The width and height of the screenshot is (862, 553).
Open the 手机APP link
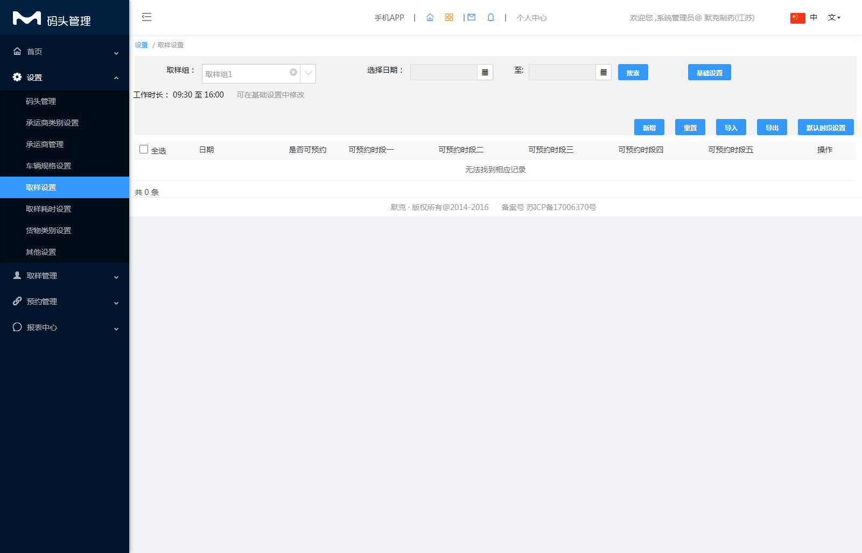click(x=389, y=18)
